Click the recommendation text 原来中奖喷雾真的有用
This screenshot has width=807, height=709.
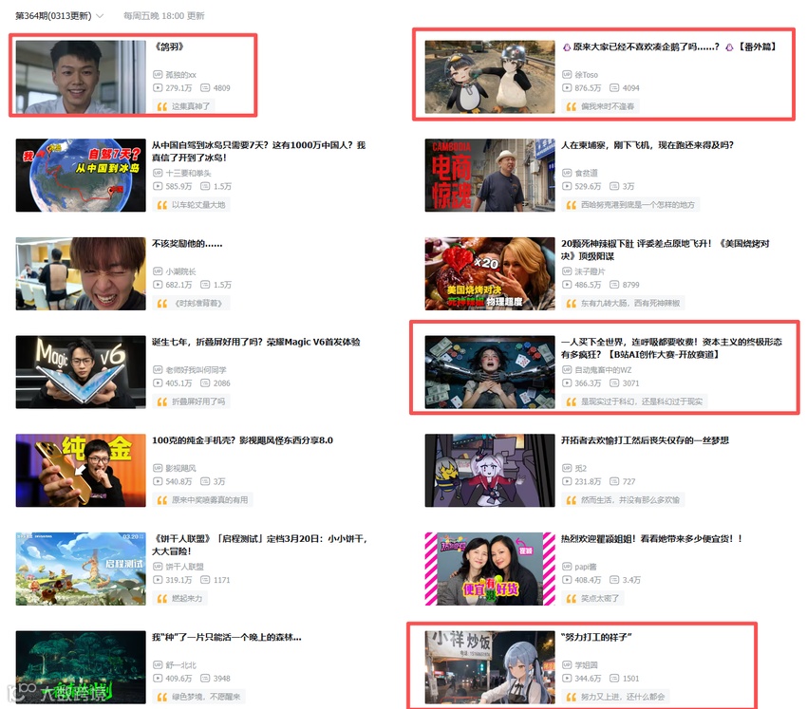(x=210, y=499)
